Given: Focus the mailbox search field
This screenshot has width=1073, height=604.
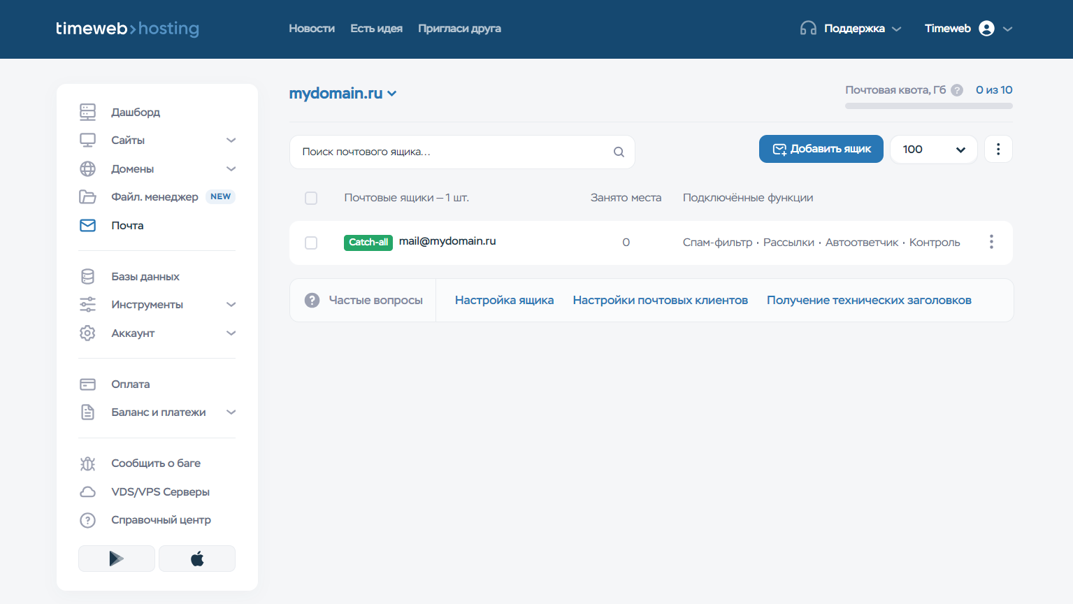Looking at the screenshot, I should (462, 152).
